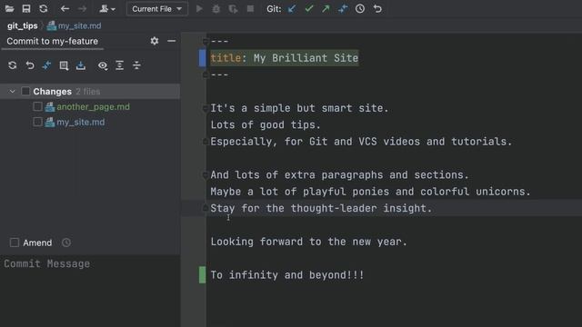Image resolution: width=582 pixels, height=327 pixels.
Task: Show Git history with the clock icon
Action: click(x=360, y=8)
